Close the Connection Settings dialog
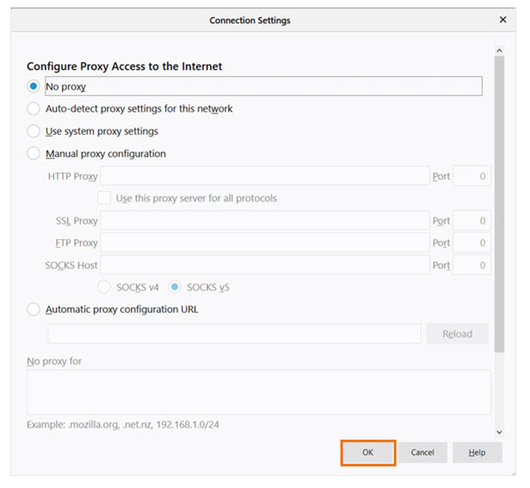Screen dimensions: 530x488 pyautogui.click(x=503, y=19)
